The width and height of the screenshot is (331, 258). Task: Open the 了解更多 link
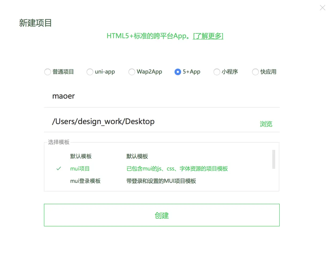pyautogui.click(x=208, y=36)
